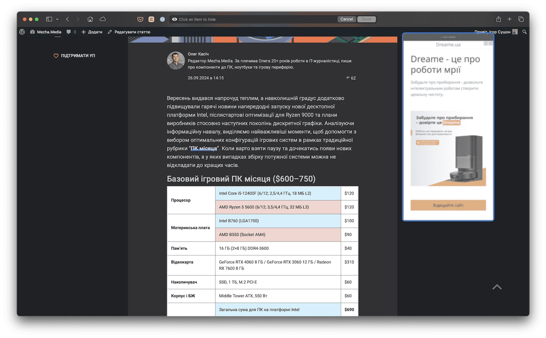Image resolution: width=546 pixels, height=338 pixels.
Task: Confirm hiding with the Done button
Action: [366, 19]
